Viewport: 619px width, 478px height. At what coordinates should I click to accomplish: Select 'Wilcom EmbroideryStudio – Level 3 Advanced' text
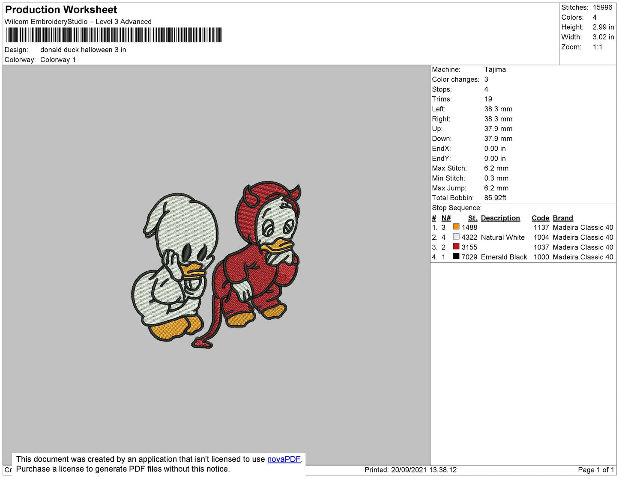coord(78,21)
